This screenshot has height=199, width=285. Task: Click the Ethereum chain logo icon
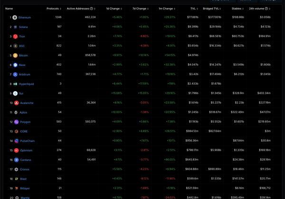pyautogui.click(x=15, y=18)
